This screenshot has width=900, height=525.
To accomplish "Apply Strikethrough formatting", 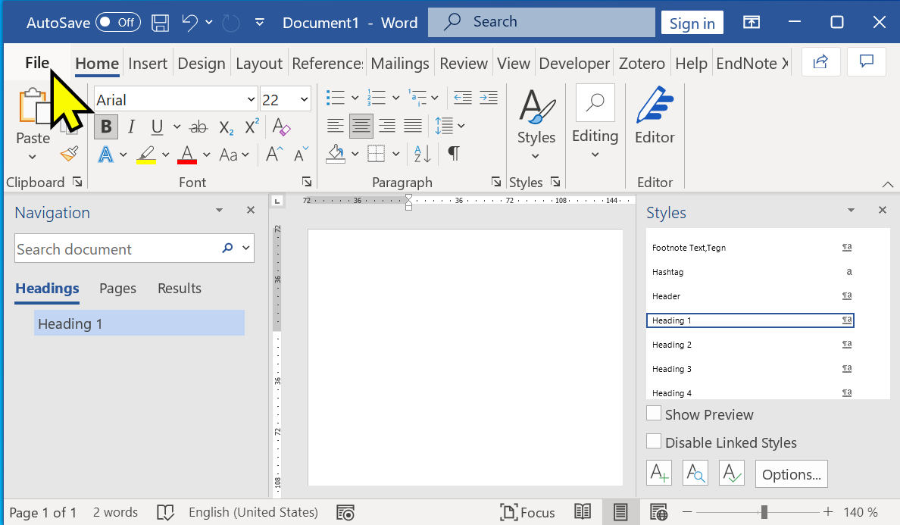I will (198, 127).
